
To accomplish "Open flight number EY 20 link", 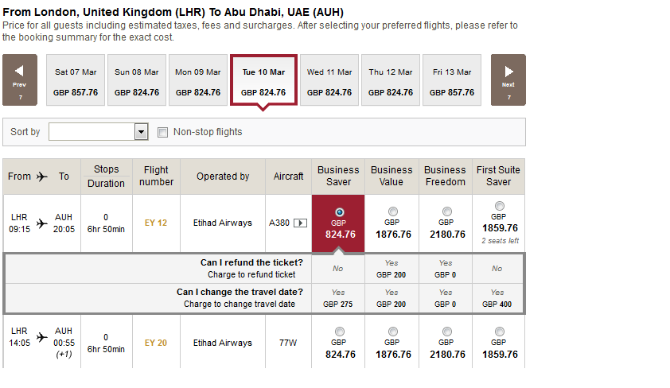I will coord(155,343).
